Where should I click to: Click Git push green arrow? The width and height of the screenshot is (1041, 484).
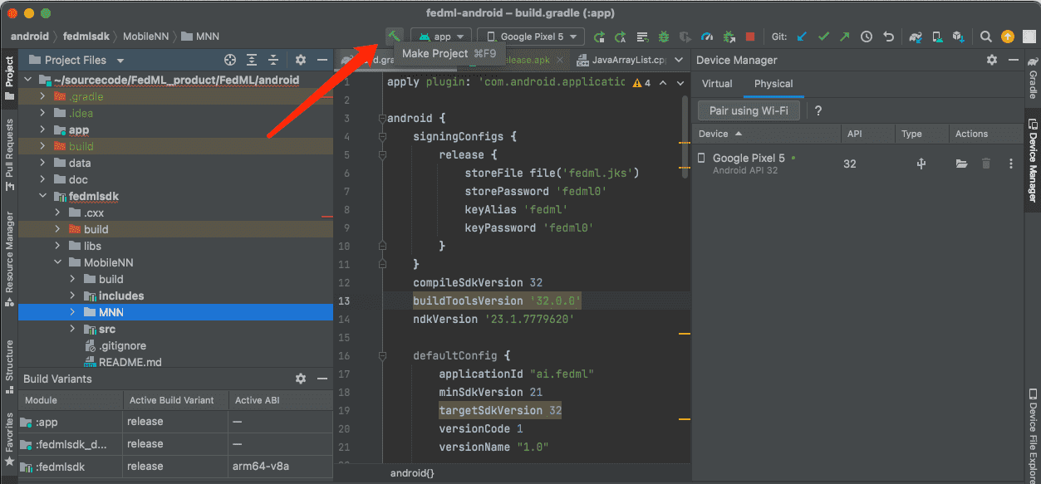tap(845, 37)
